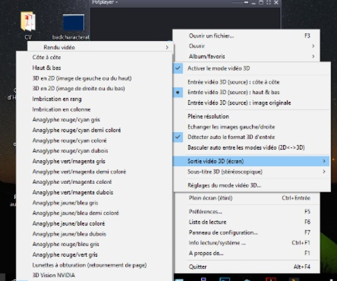Choose Quitter in the context menu

(247, 267)
